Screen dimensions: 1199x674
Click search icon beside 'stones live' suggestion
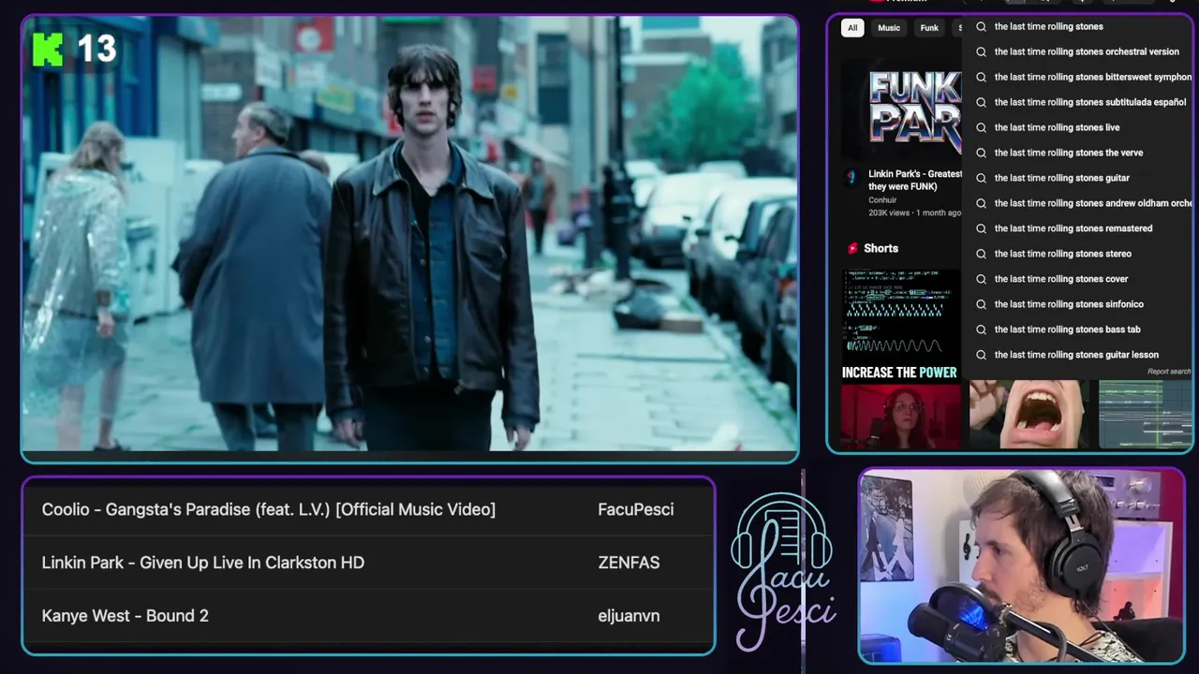click(981, 127)
